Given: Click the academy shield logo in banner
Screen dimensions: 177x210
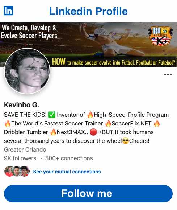Looking at the screenshot, I should [x=161, y=36].
